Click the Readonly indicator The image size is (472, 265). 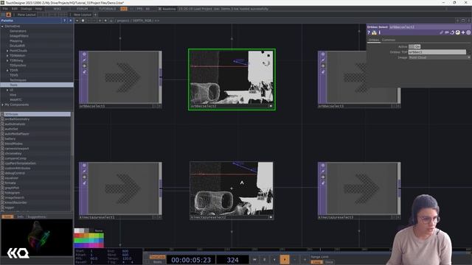[167, 9]
